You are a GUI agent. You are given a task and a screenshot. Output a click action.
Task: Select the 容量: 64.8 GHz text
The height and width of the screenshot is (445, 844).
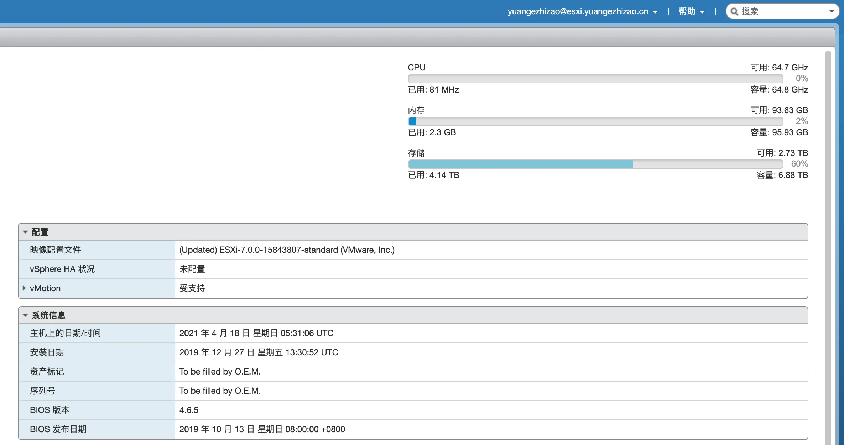tap(779, 90)
